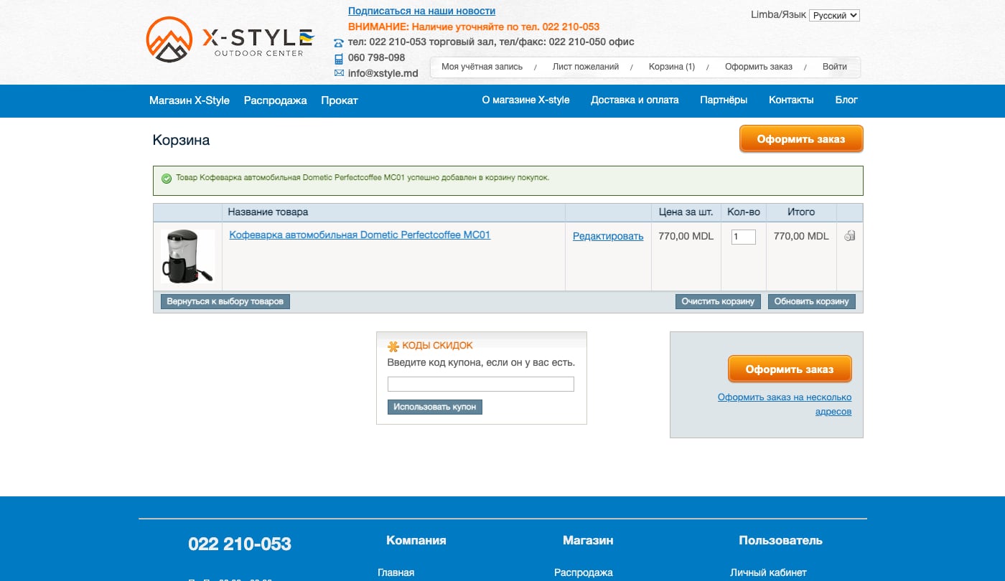Click the Редактировать link for the coffee maker
This screenshot has width=1005, height=581.
click(608, 236)
